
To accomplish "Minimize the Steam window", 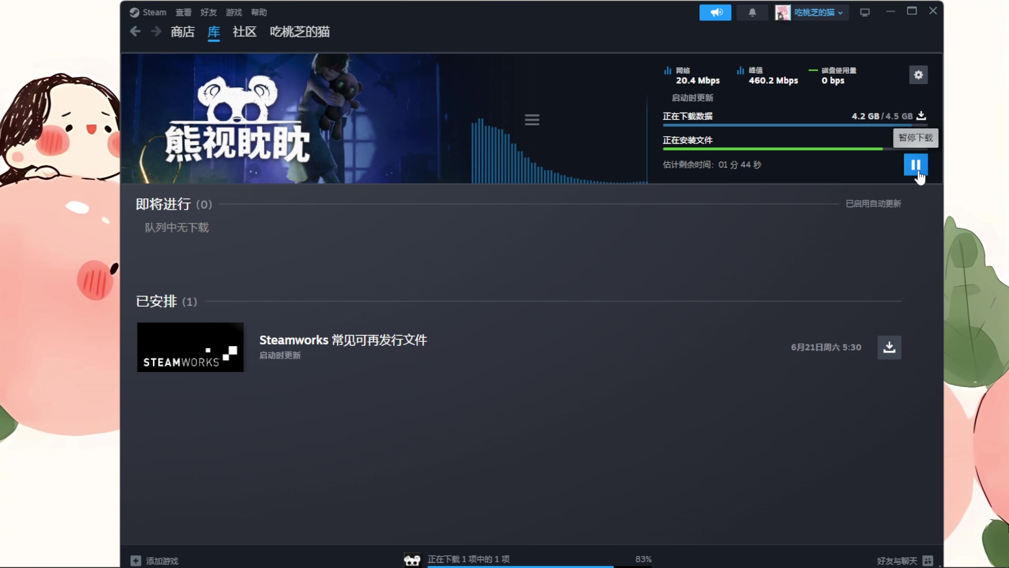I will point(890,11).
